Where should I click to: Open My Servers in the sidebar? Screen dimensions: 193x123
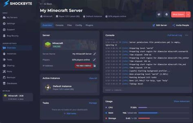10,17
